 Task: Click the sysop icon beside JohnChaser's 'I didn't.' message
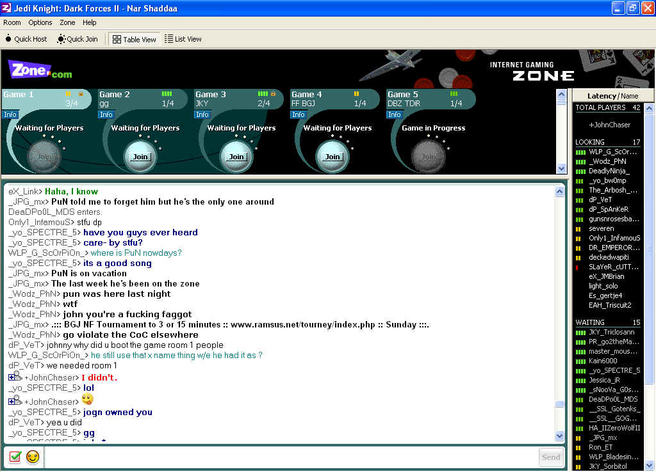pyautogui.click(x=15, y=377)
